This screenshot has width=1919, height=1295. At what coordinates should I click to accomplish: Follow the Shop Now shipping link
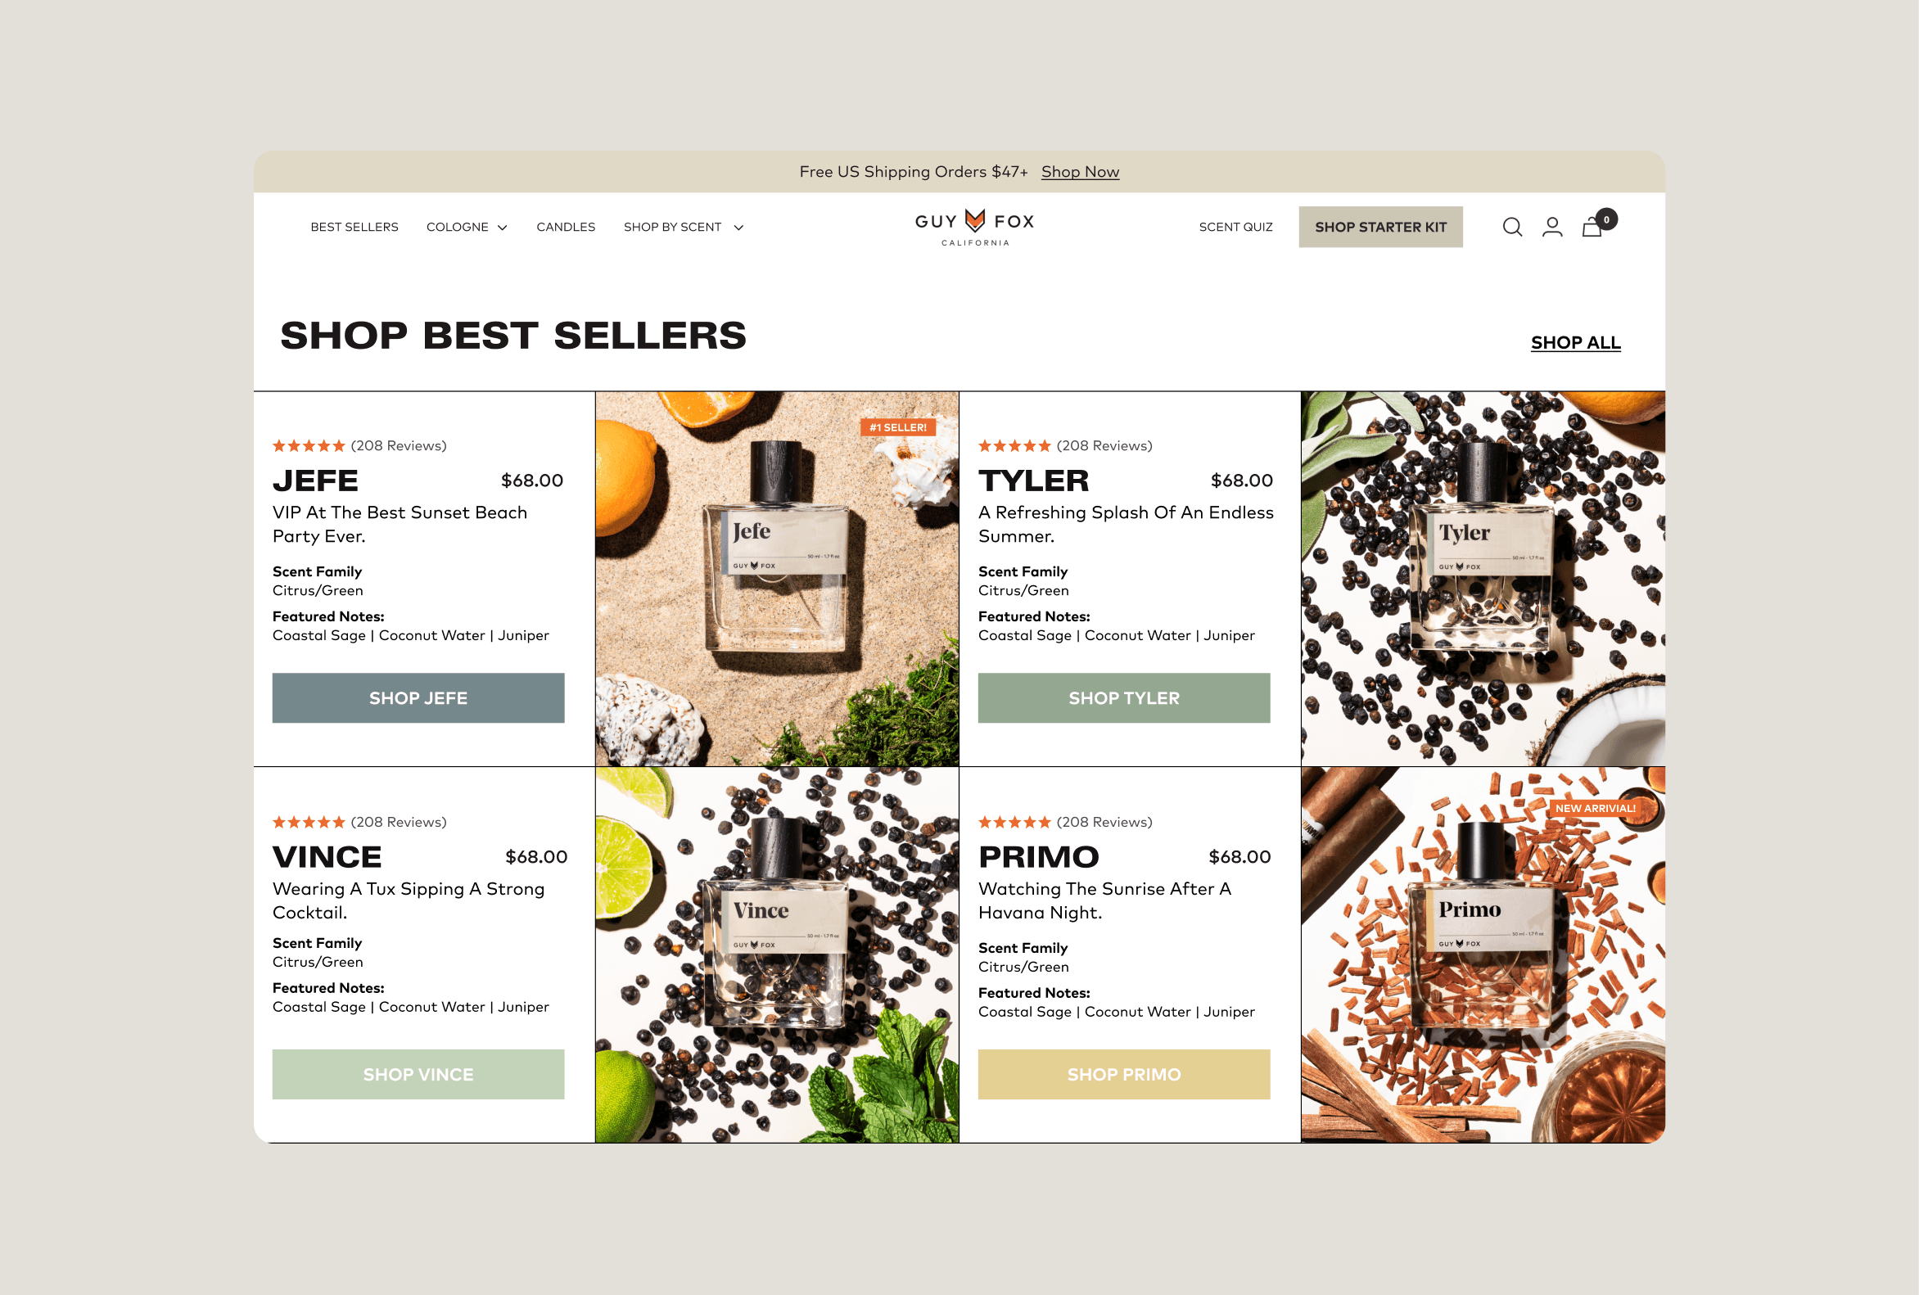pos(1080,172)
